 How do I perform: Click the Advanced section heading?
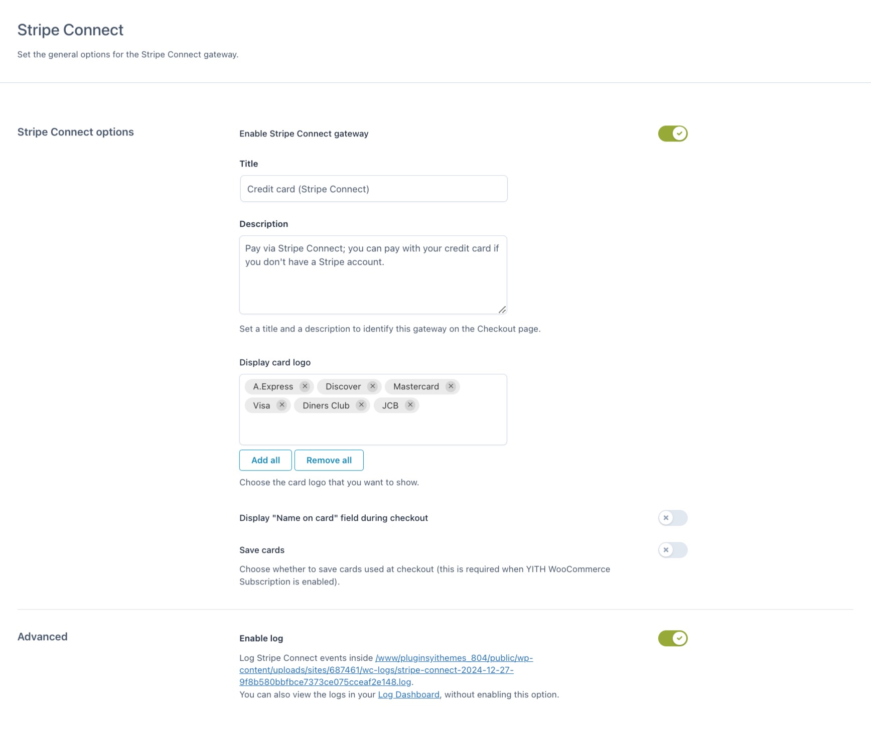tap(43, 637)
